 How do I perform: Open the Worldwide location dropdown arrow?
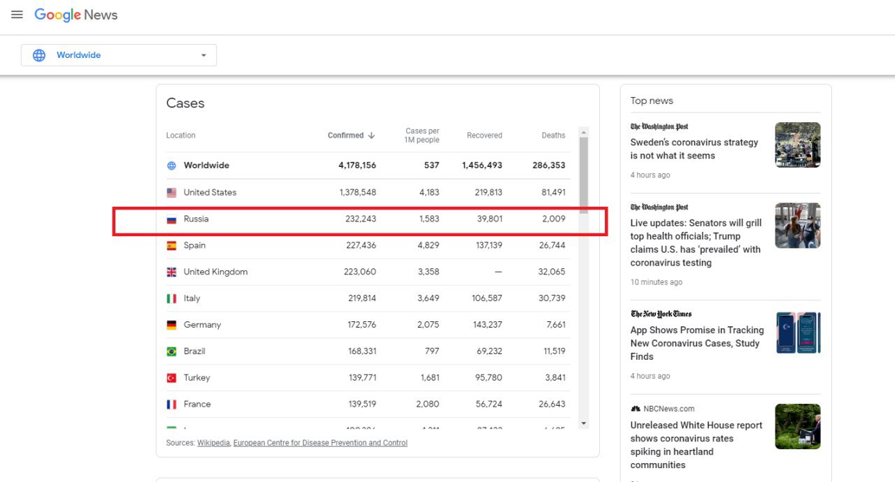(203, 55)
